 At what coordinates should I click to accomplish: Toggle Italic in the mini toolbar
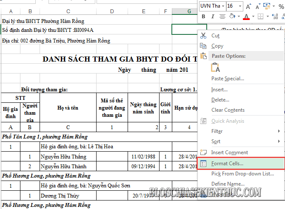click(213, 17)
